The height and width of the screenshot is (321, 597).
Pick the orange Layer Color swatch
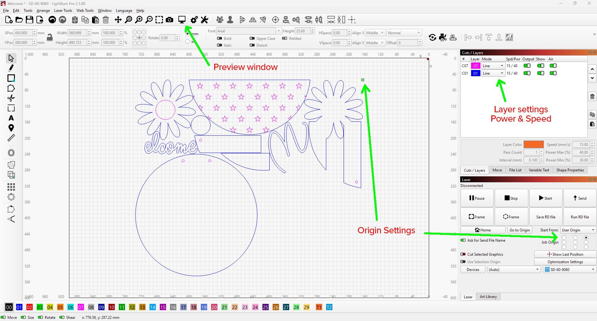(534, 144)
